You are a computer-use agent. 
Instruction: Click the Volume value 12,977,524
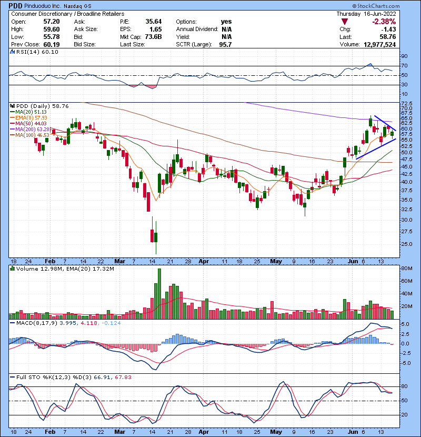pos(380,44)
